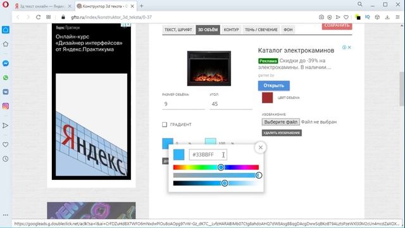Open speed dial grid icon

(48, 17)
